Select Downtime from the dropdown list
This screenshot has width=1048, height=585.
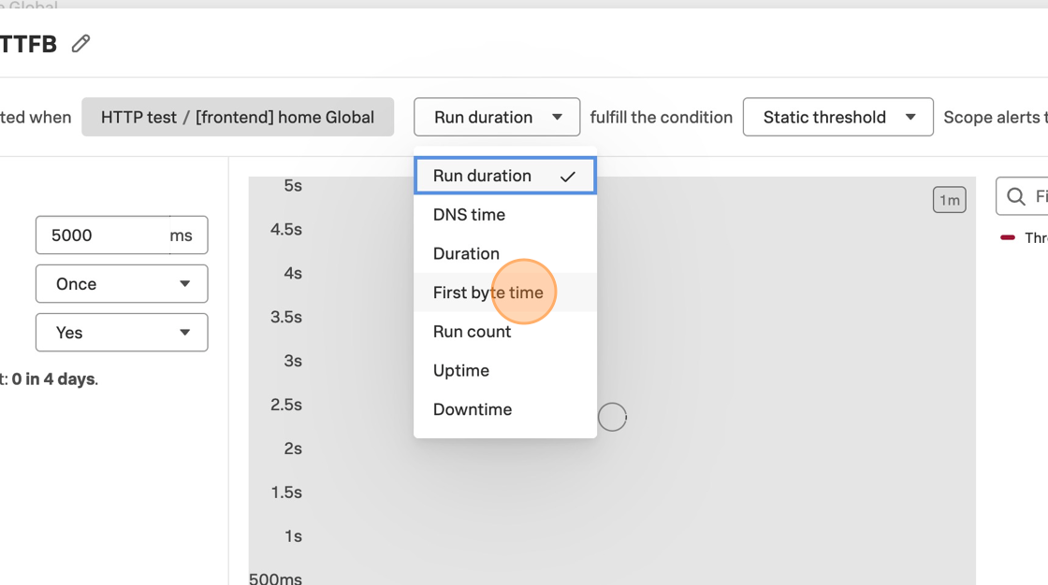pyautogui.click(x=472, y=409)
